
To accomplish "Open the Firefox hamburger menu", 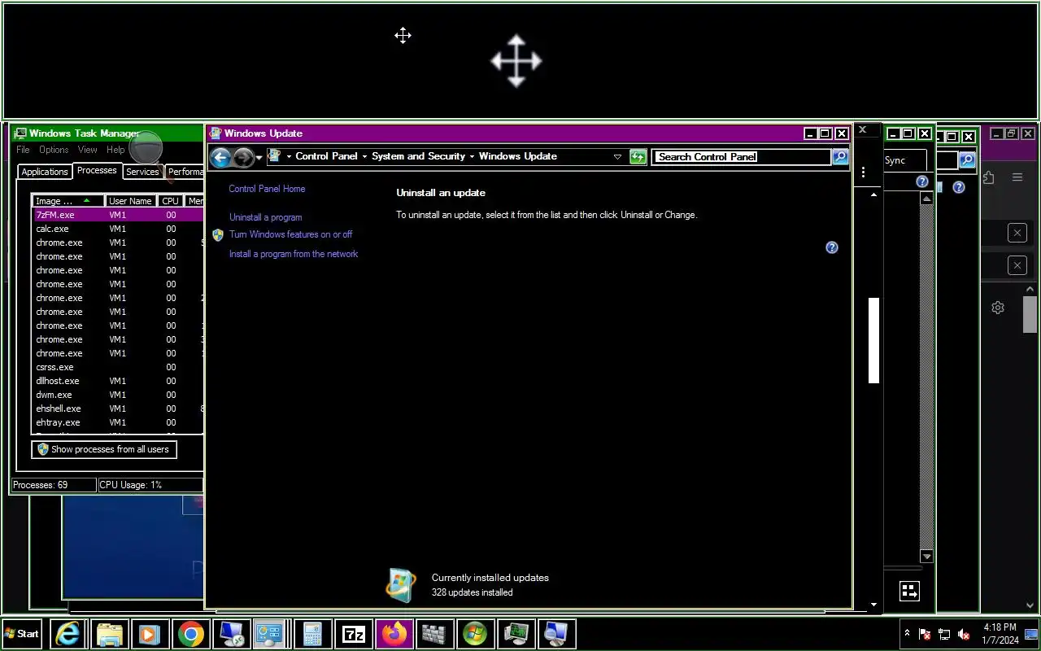I will coord(1017,177).
